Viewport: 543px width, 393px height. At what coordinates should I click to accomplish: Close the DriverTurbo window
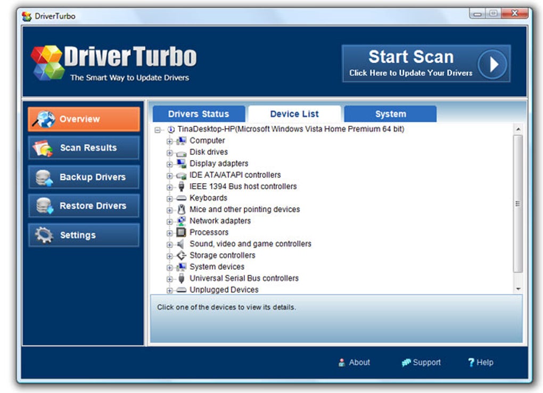click(x=515, y=13)
